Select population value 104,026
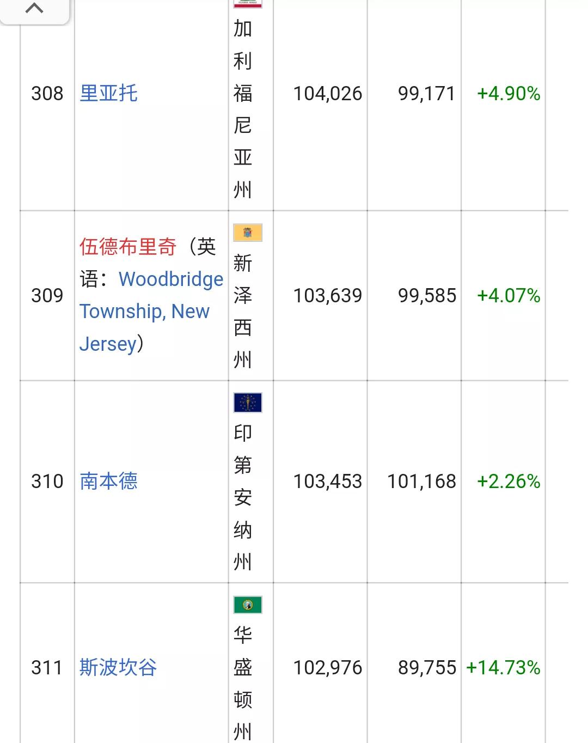The image size is (588, 743). [328, 94]
